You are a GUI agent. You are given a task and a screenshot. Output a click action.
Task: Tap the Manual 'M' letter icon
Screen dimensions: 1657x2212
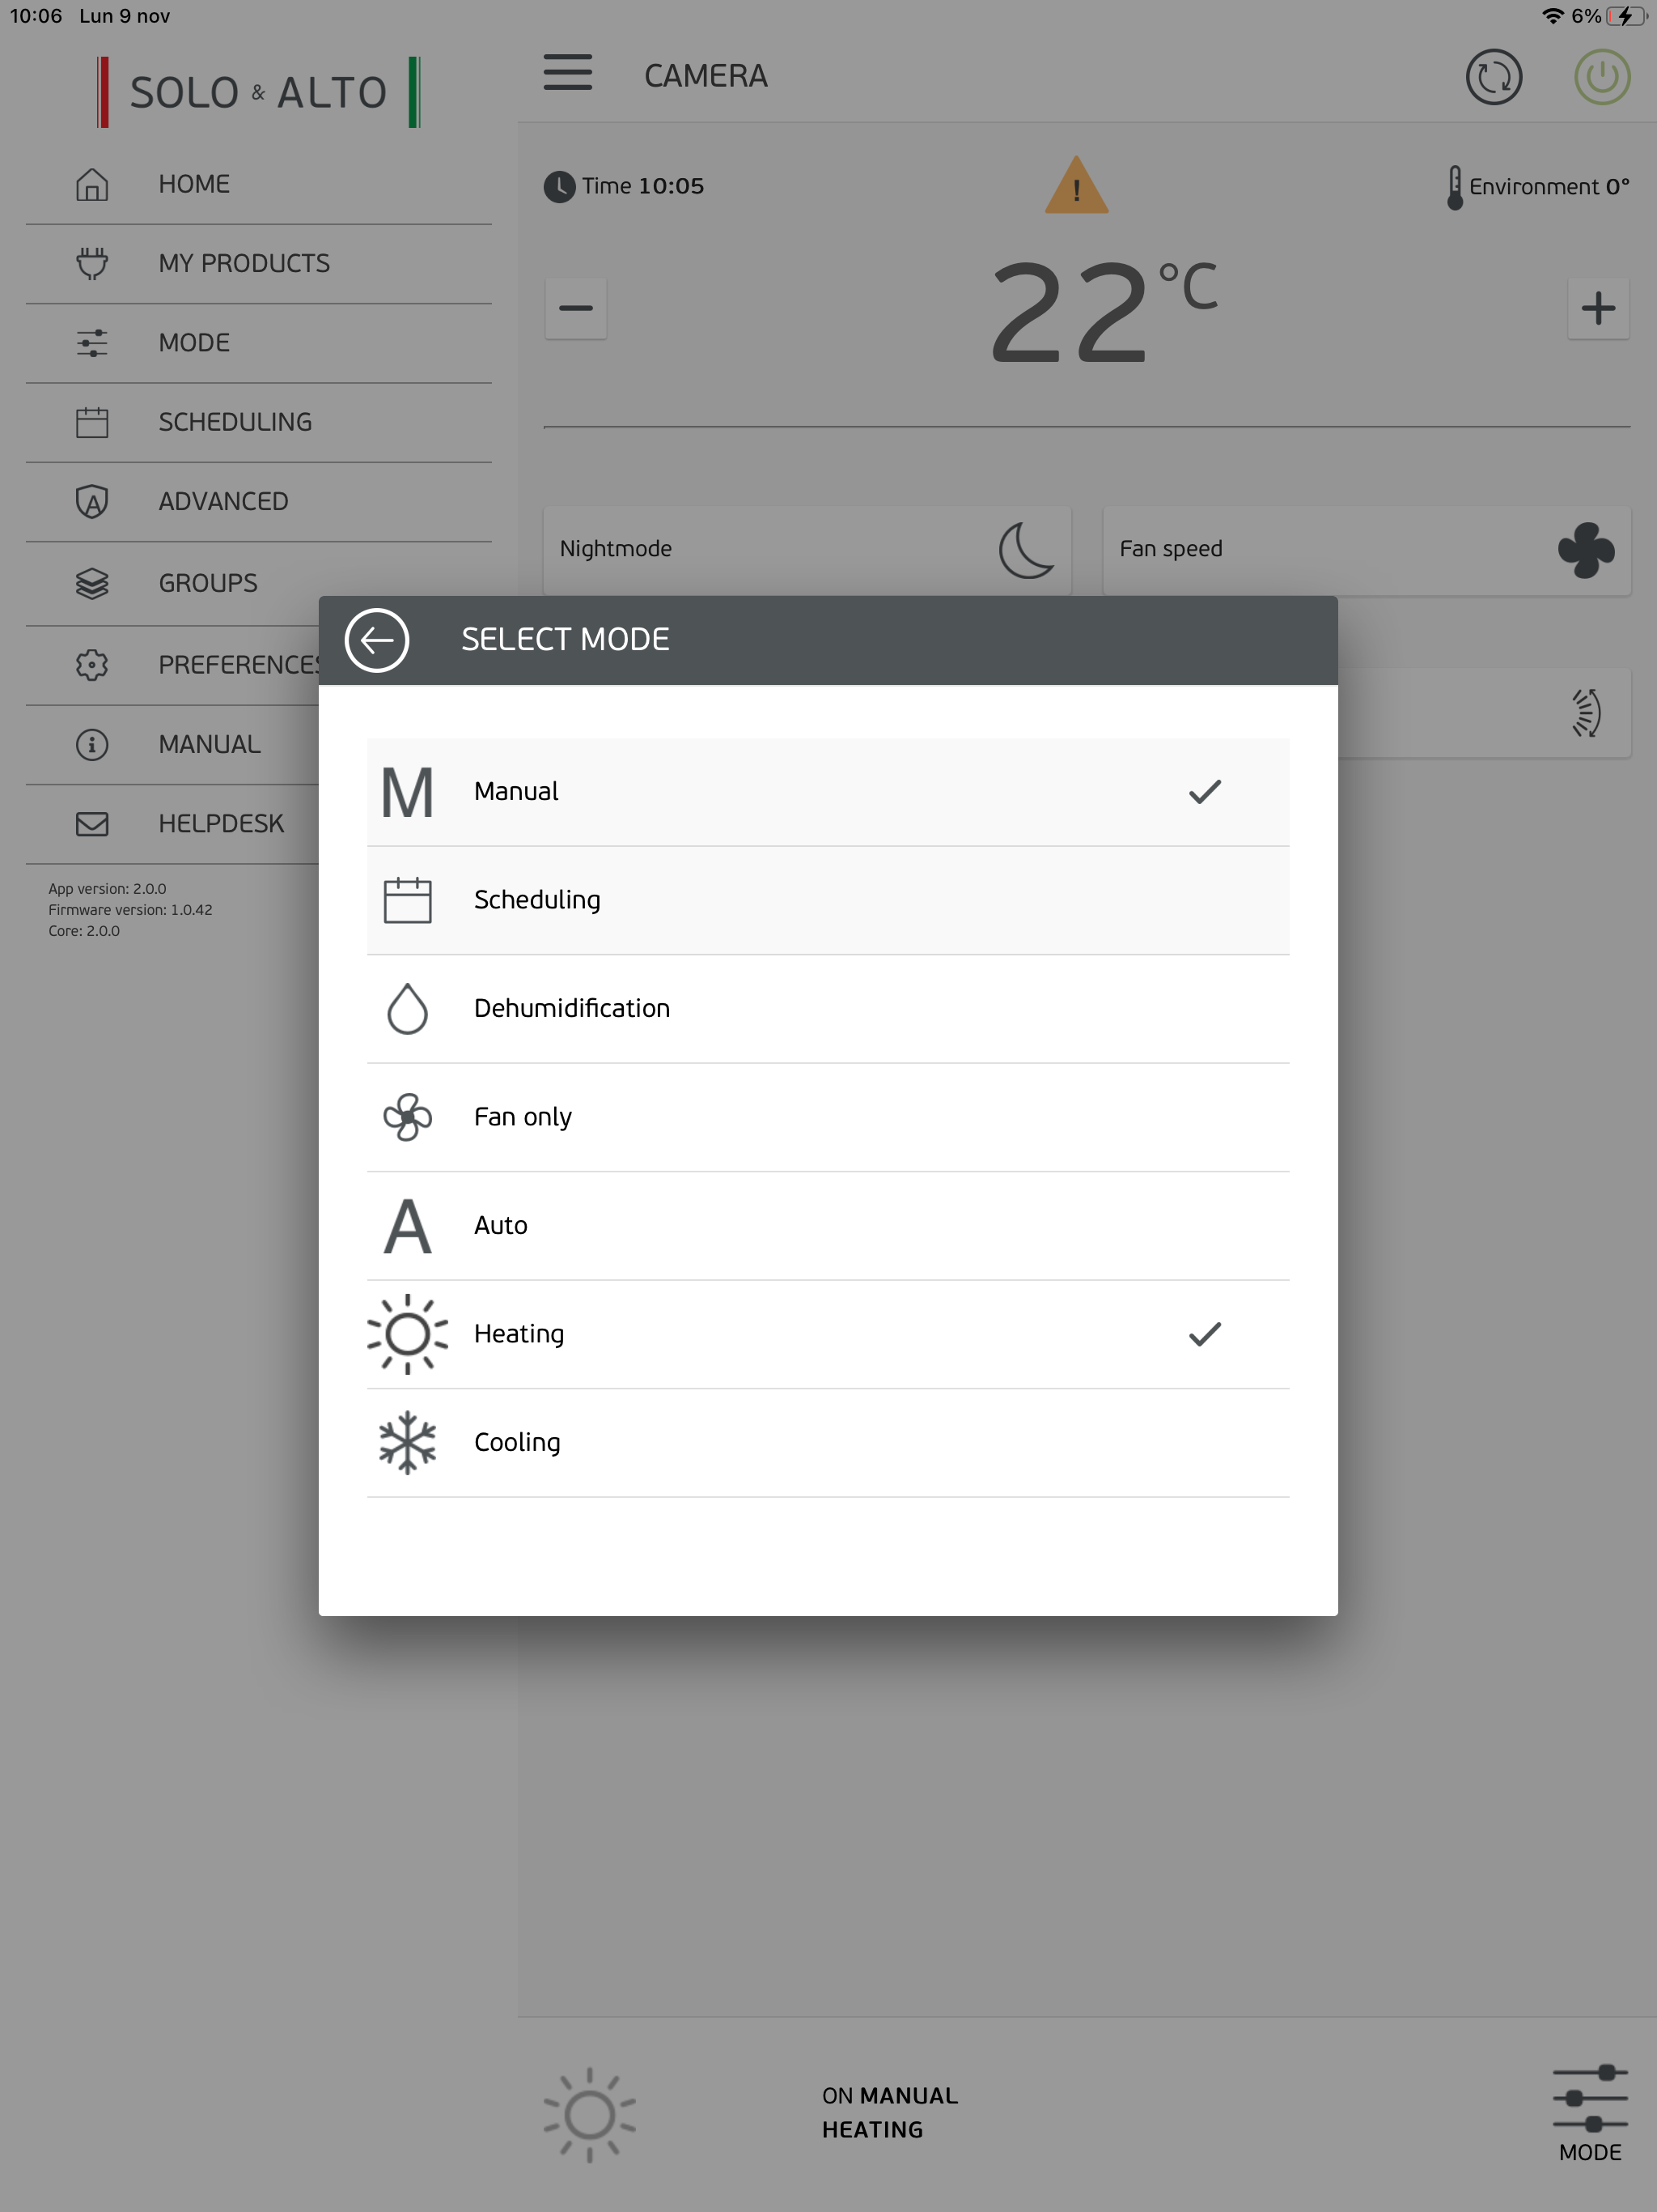coord(408,793)
